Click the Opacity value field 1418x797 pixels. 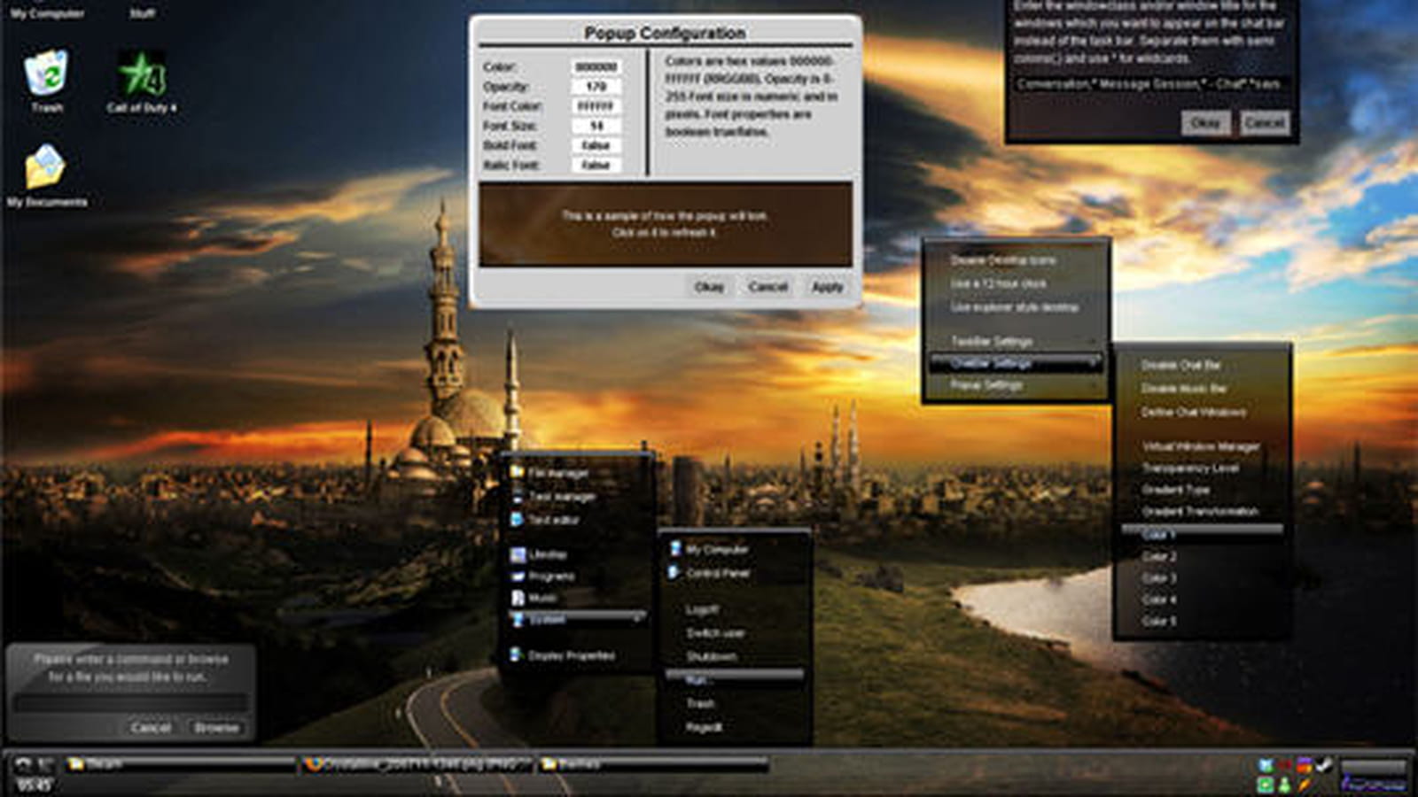pos(596,87)
